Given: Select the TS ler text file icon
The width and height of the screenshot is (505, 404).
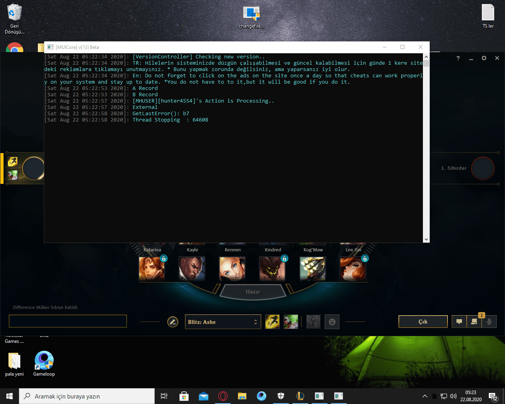Looking at the screenshot, I should click(x=488, y=16).
